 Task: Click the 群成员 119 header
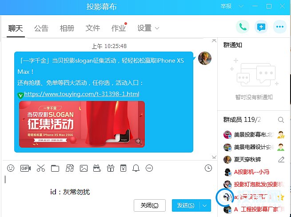(242, 120)
